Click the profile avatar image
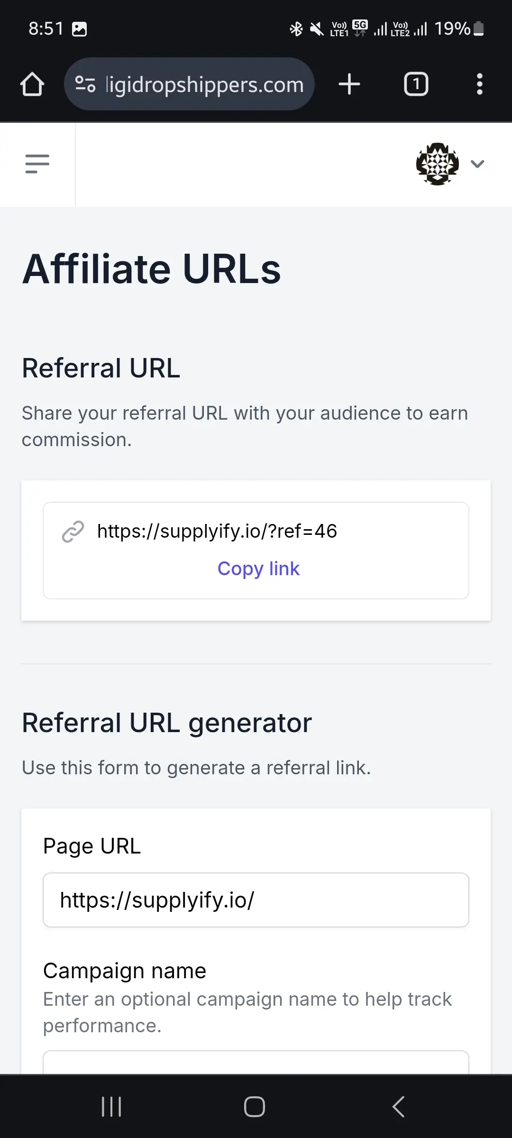Screen dimensions: 512x1138 pyautogui.click(x=437, y=164)
